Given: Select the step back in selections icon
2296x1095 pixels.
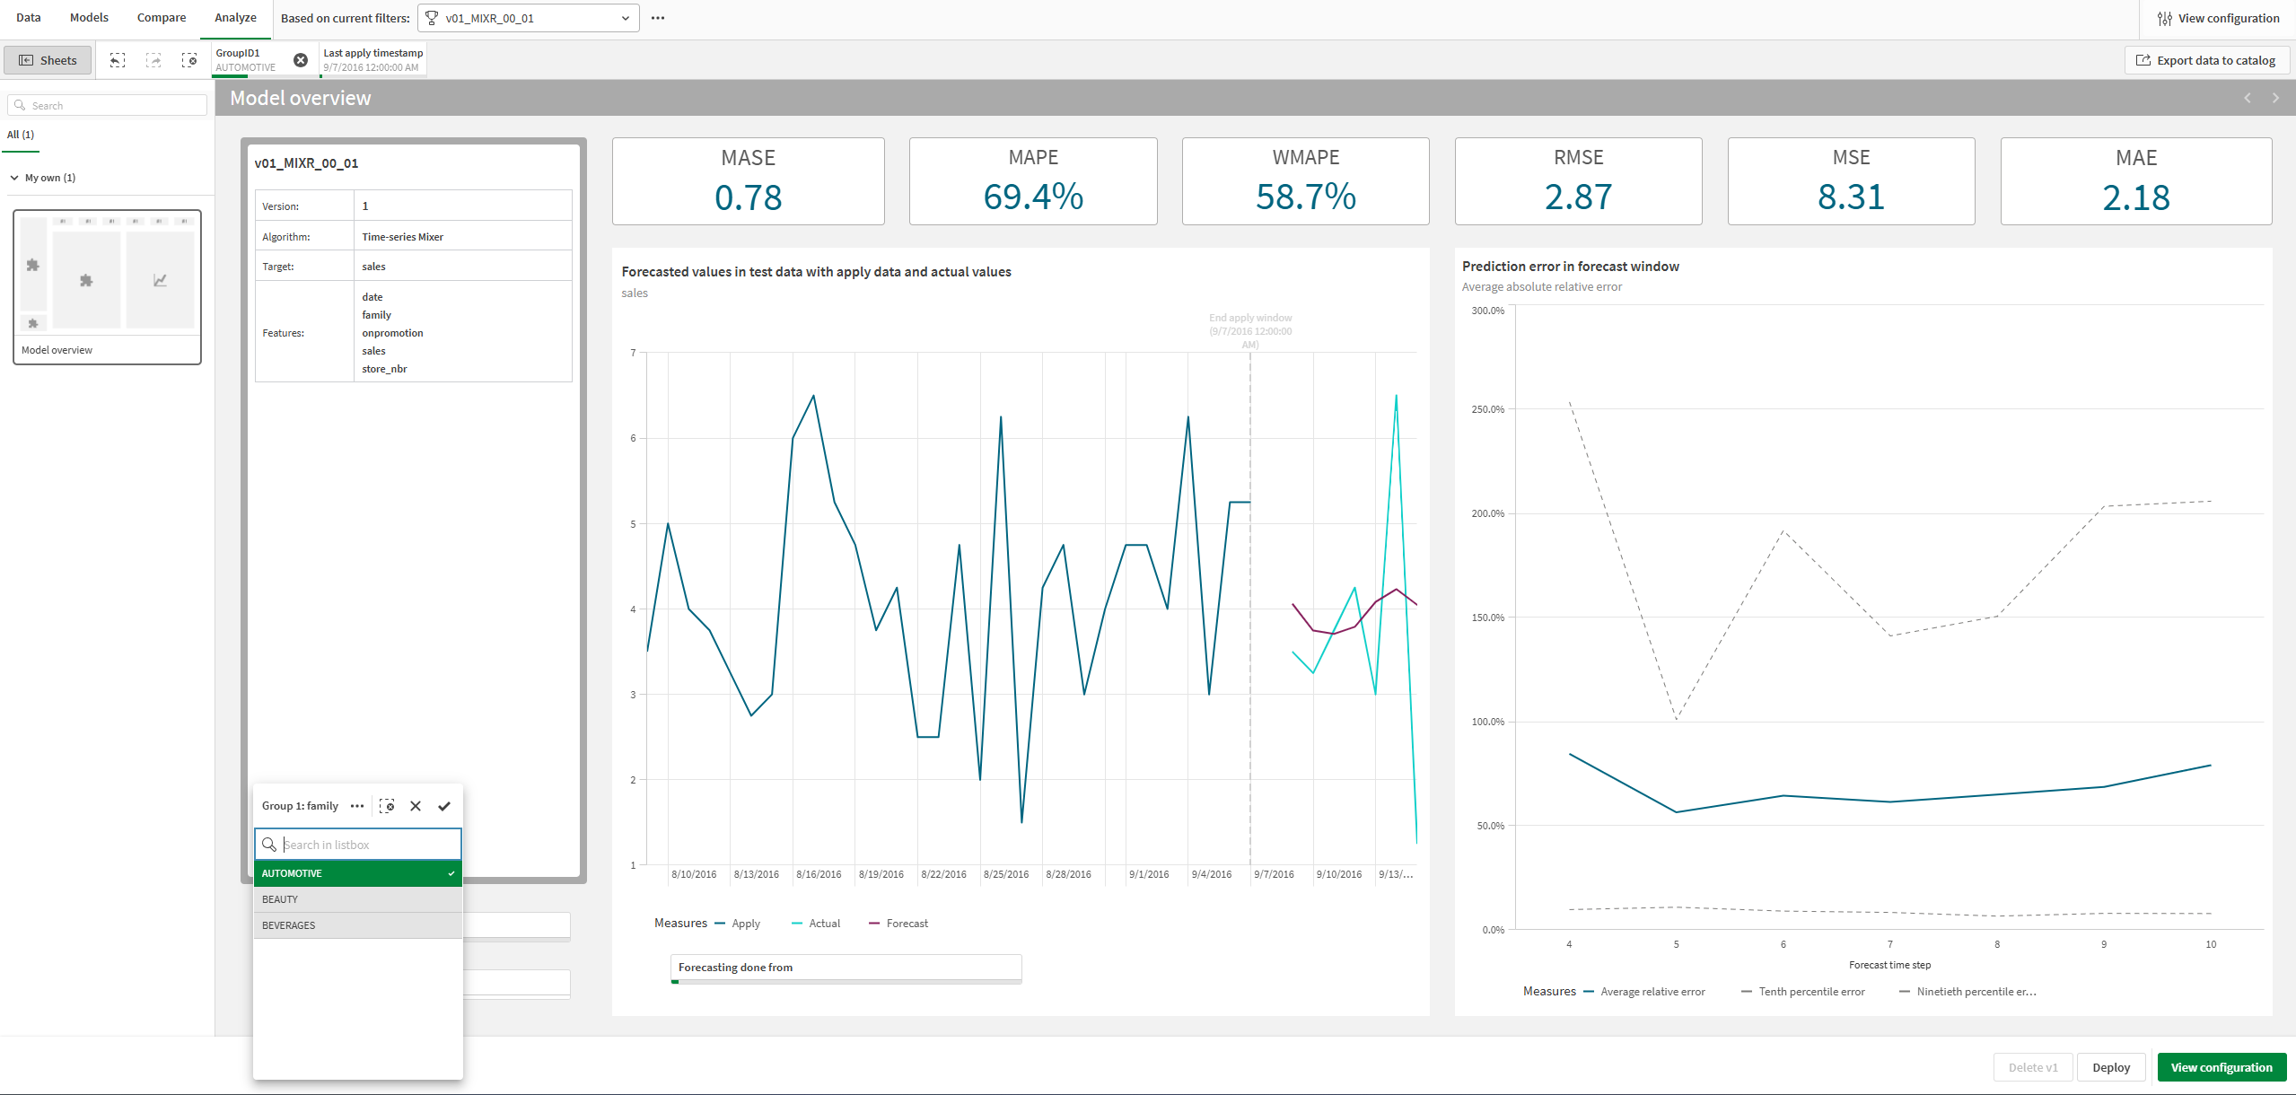Looking at the screenshot, I should coord(118,60).
